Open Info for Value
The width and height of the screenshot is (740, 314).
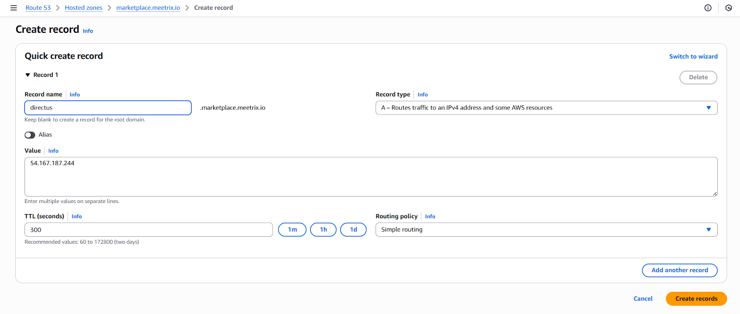53,151
